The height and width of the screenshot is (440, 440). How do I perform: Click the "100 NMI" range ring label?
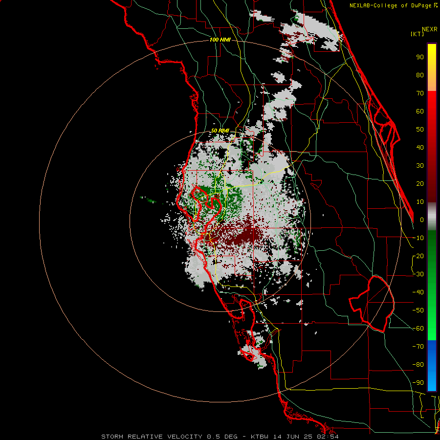[x=220, y=40]
